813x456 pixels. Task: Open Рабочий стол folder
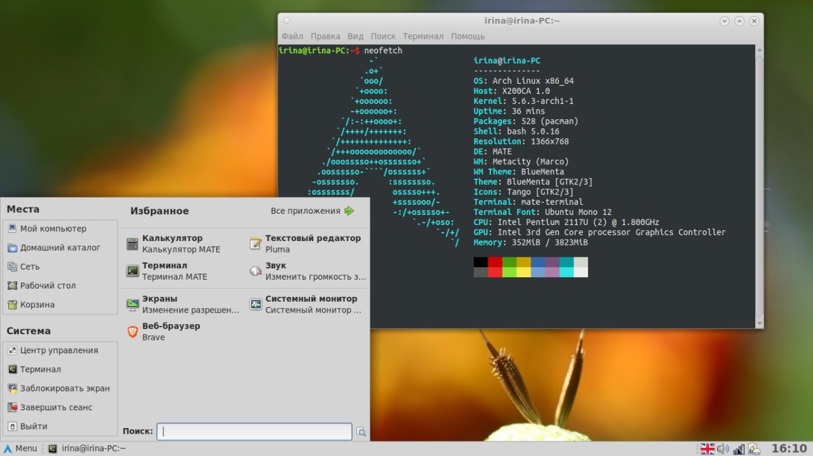coord(60,285)
